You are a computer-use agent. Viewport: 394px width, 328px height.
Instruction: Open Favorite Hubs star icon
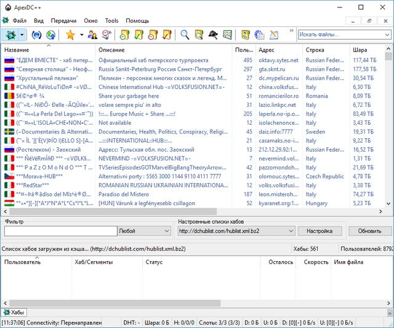pos(70,35)
